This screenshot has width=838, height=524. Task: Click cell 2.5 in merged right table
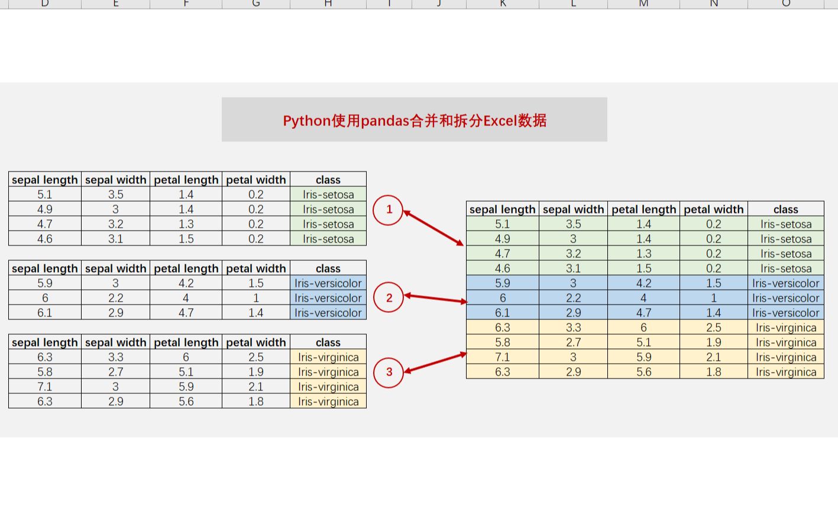714,327
